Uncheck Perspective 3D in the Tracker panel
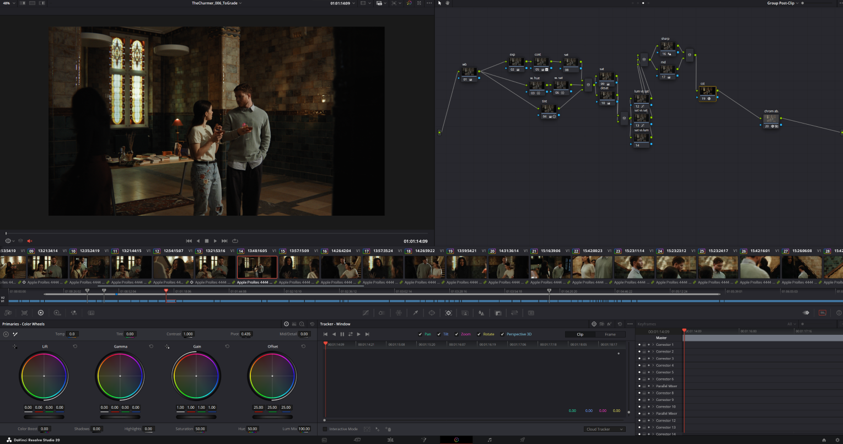 point(503,334)
